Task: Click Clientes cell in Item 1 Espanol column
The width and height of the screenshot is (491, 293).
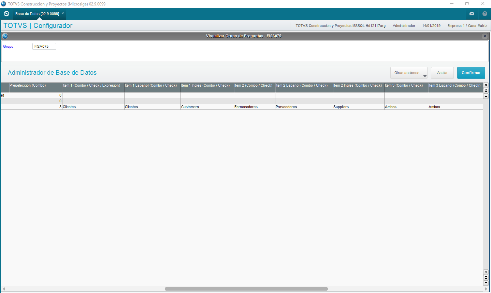Action: pyautogui.click(x=153, y=107)
